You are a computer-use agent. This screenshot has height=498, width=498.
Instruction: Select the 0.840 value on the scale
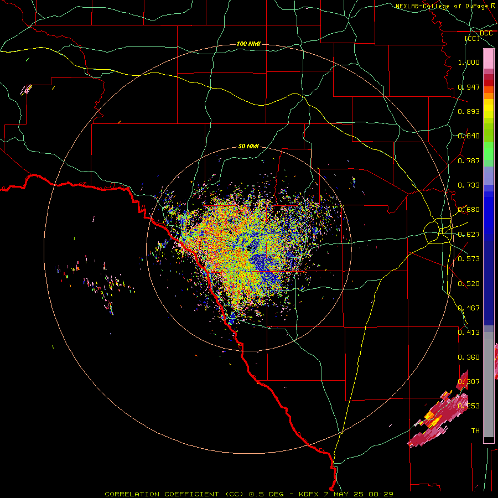469,136
